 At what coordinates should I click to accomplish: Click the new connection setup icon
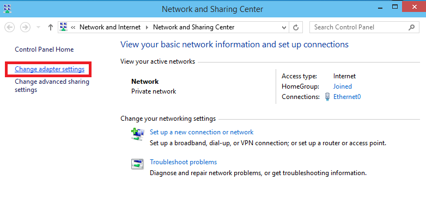[138, 134]
